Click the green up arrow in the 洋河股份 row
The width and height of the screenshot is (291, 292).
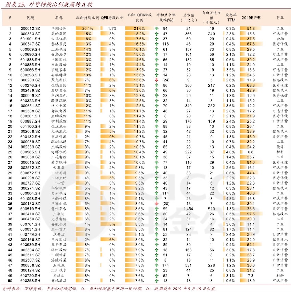tap(156, 250)
